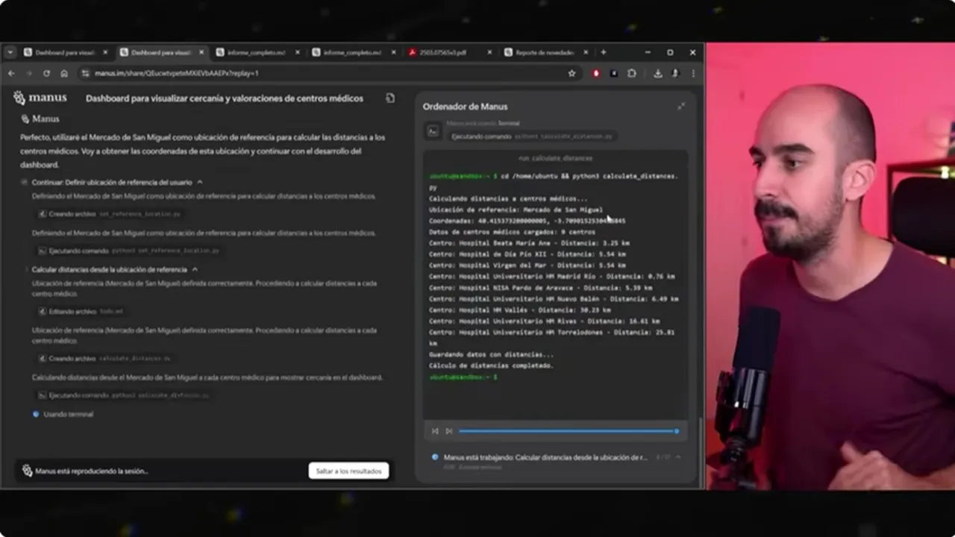Click the 'Usando terminal' status
The height and width of the screenshot is (537, 955).
[68, 414]
